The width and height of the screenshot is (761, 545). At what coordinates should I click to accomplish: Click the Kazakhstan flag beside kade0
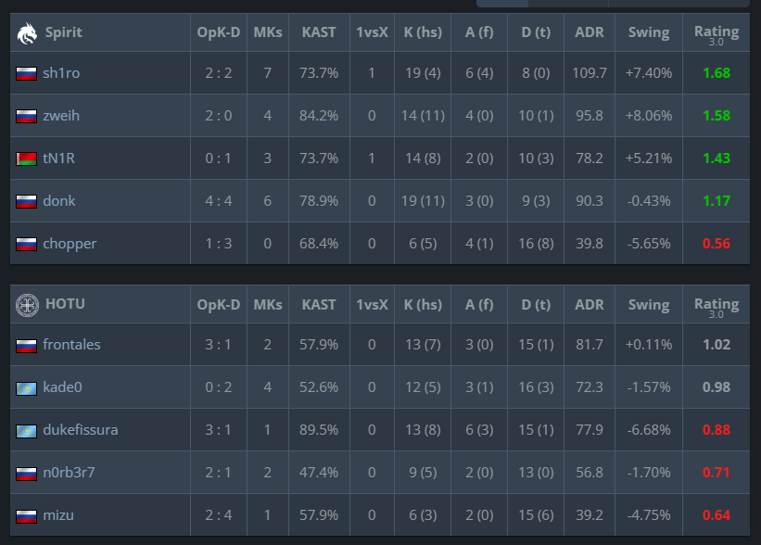coord(26,388)
